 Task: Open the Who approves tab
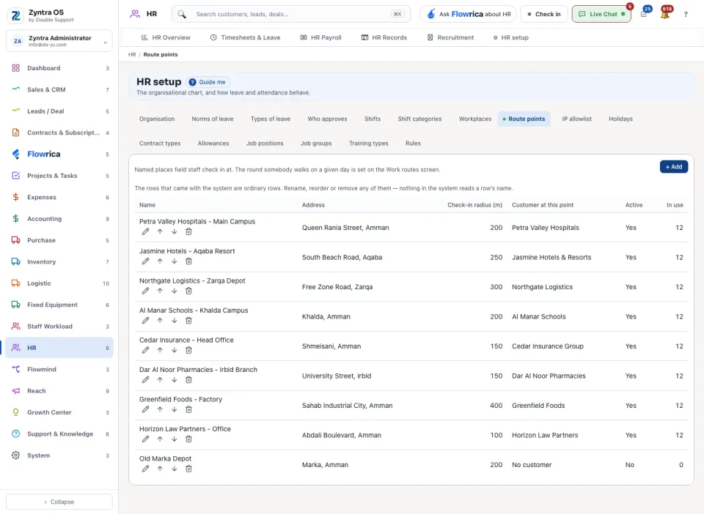point(327,119)
